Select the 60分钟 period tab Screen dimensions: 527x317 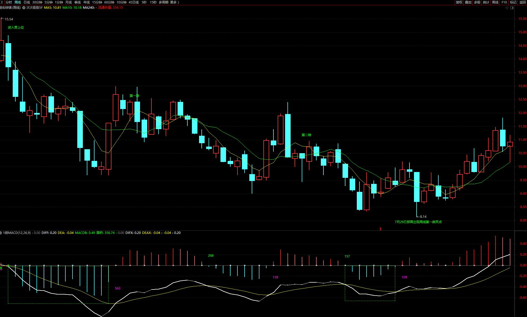pyautogui.click(x=109, y=2)
